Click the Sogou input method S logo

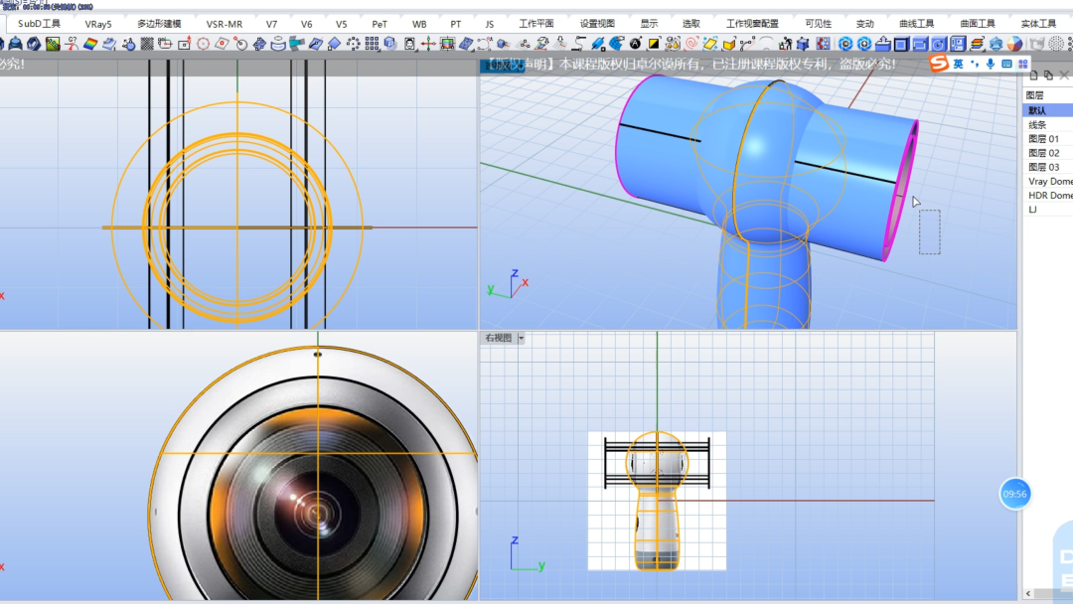tap(939, 64)
